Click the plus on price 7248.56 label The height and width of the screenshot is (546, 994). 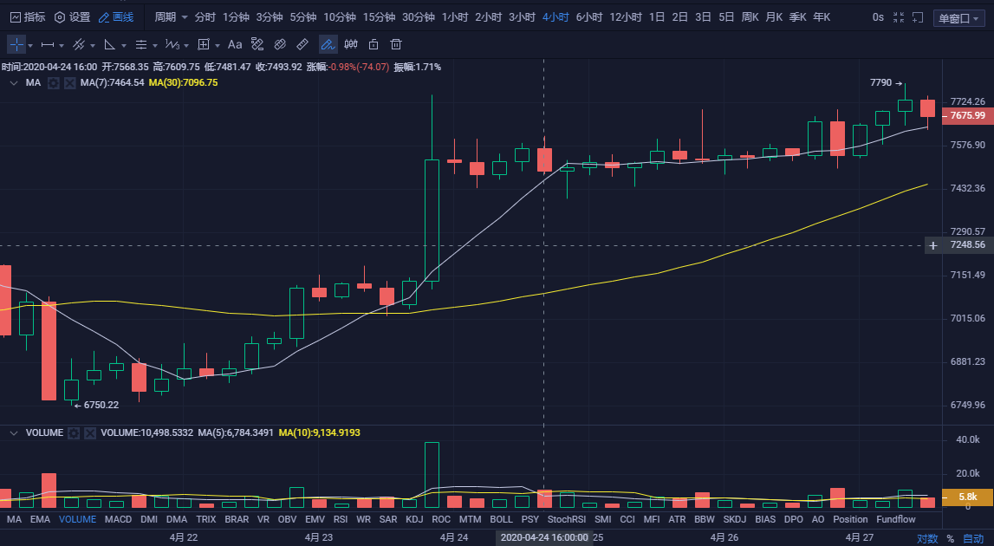click(933, 245)
